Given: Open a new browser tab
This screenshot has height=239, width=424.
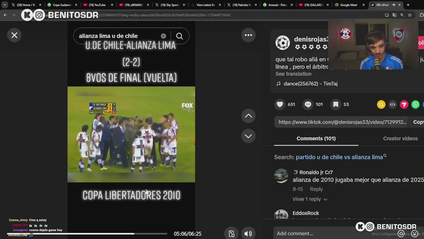Looking at the screenshot, I should 408,5.
